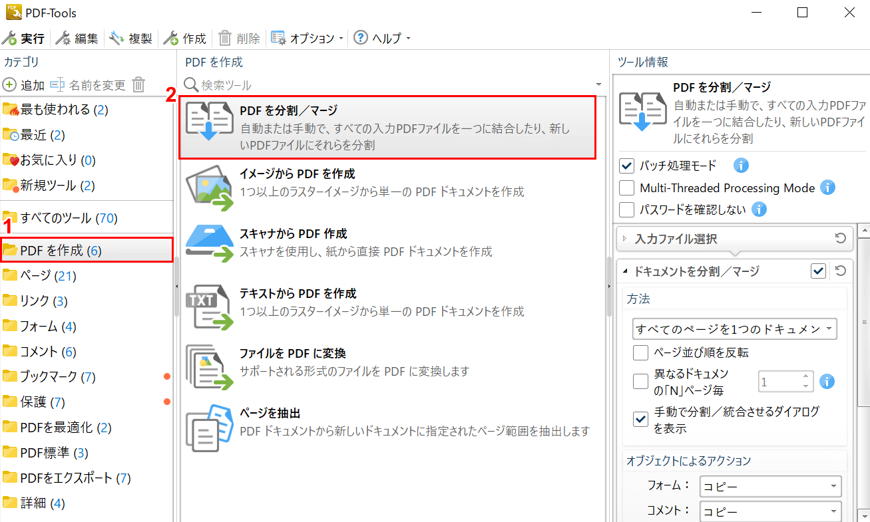Select the PDFをエクスポート (7) category
Viewport: 870px width, 522px height.
pos(87,478)
